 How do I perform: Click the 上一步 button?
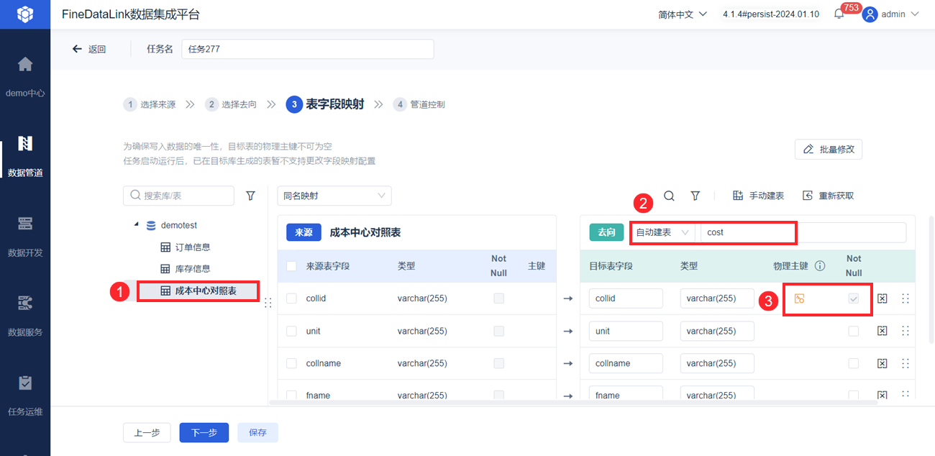(x=147, y=432)
